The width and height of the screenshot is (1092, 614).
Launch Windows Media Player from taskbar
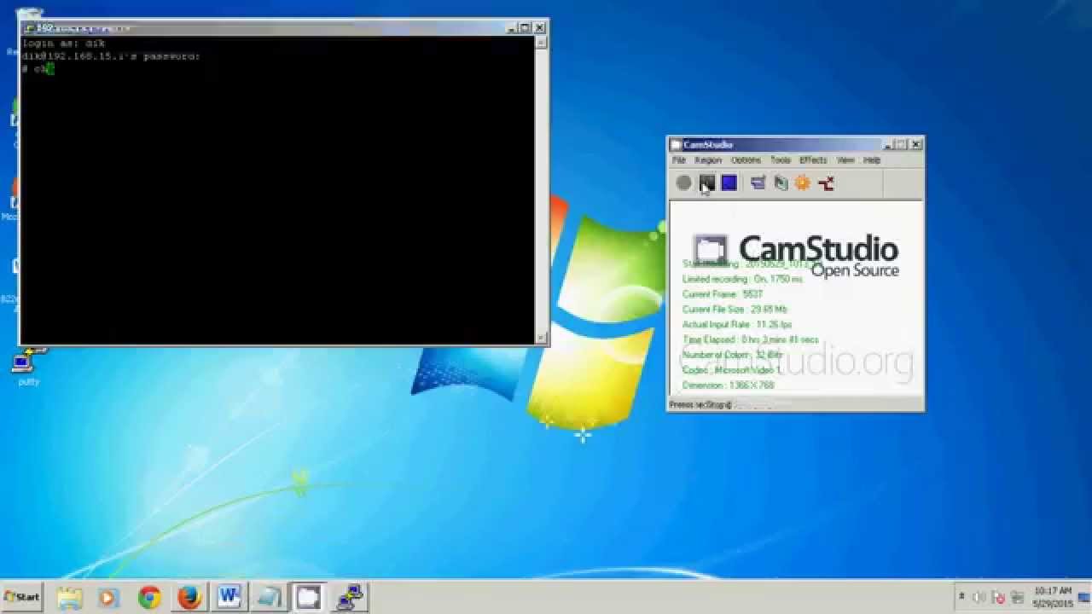point(108,598)
